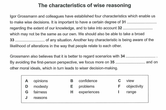Select option D modesty

coord(37,87)
